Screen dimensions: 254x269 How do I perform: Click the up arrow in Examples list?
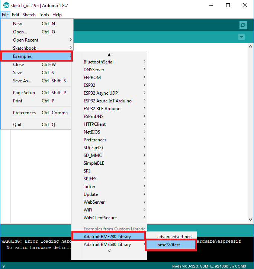[109, 55]
